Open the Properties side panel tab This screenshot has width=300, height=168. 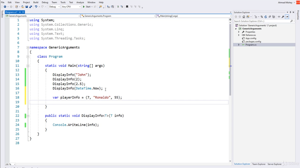(x=298, y=15)
